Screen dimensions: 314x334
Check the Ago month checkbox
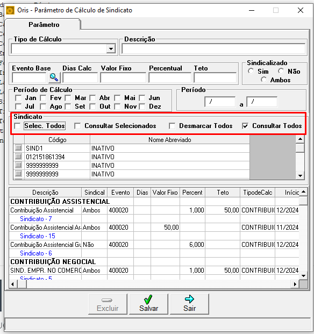43,106
